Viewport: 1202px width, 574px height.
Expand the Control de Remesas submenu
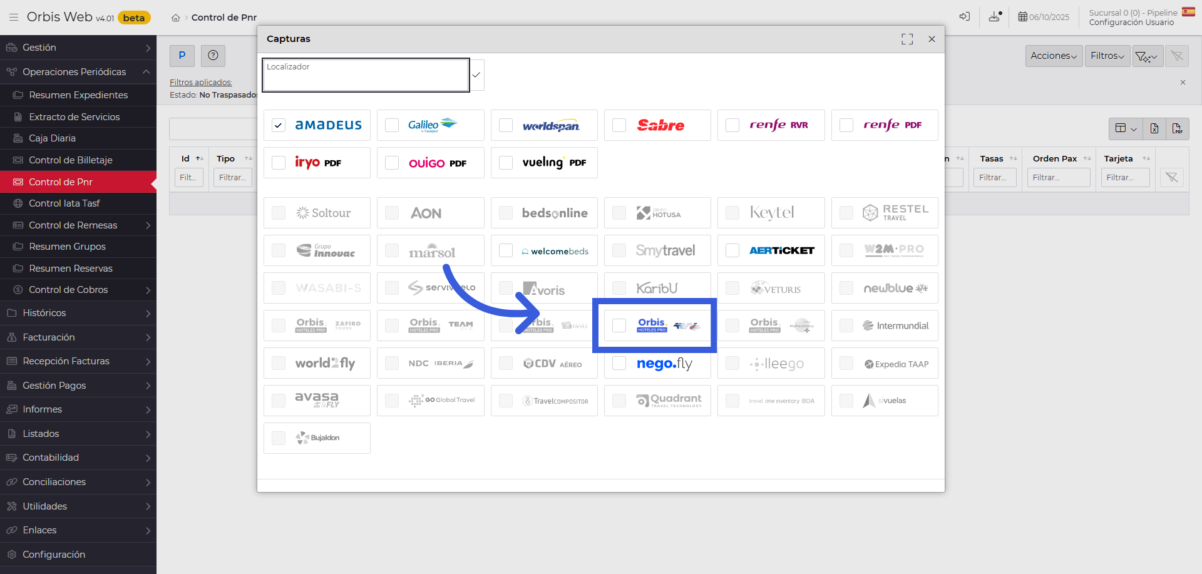78,225
